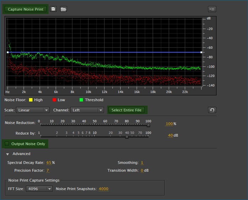Click the Select Entire File button

point(126,110)
